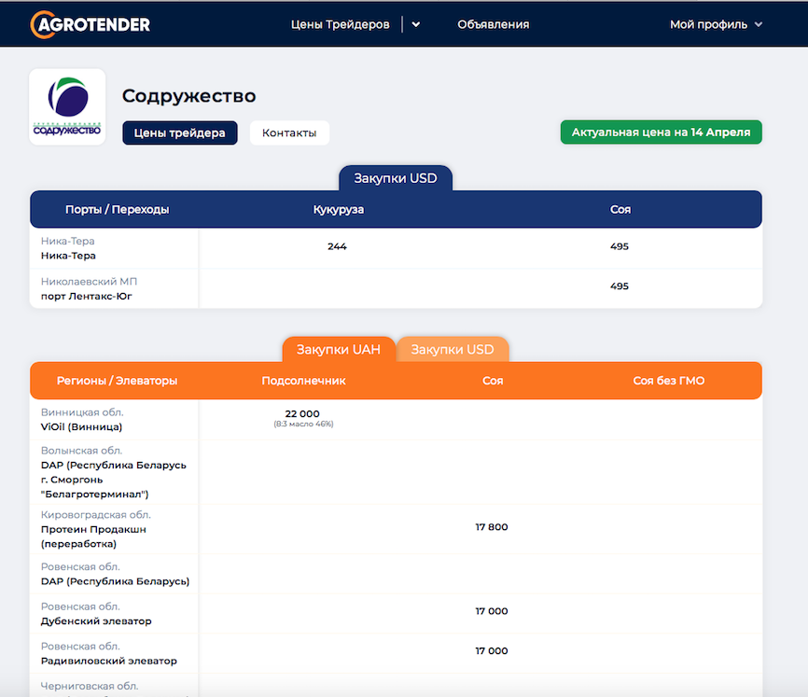Screen dimensions: 808x697
Task: Open the Ника-Тера port row
Action: pos(68,256)
